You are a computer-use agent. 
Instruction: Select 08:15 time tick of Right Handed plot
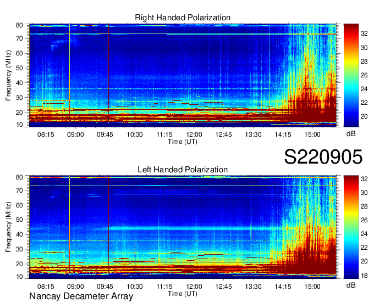[x=46, y=134]
